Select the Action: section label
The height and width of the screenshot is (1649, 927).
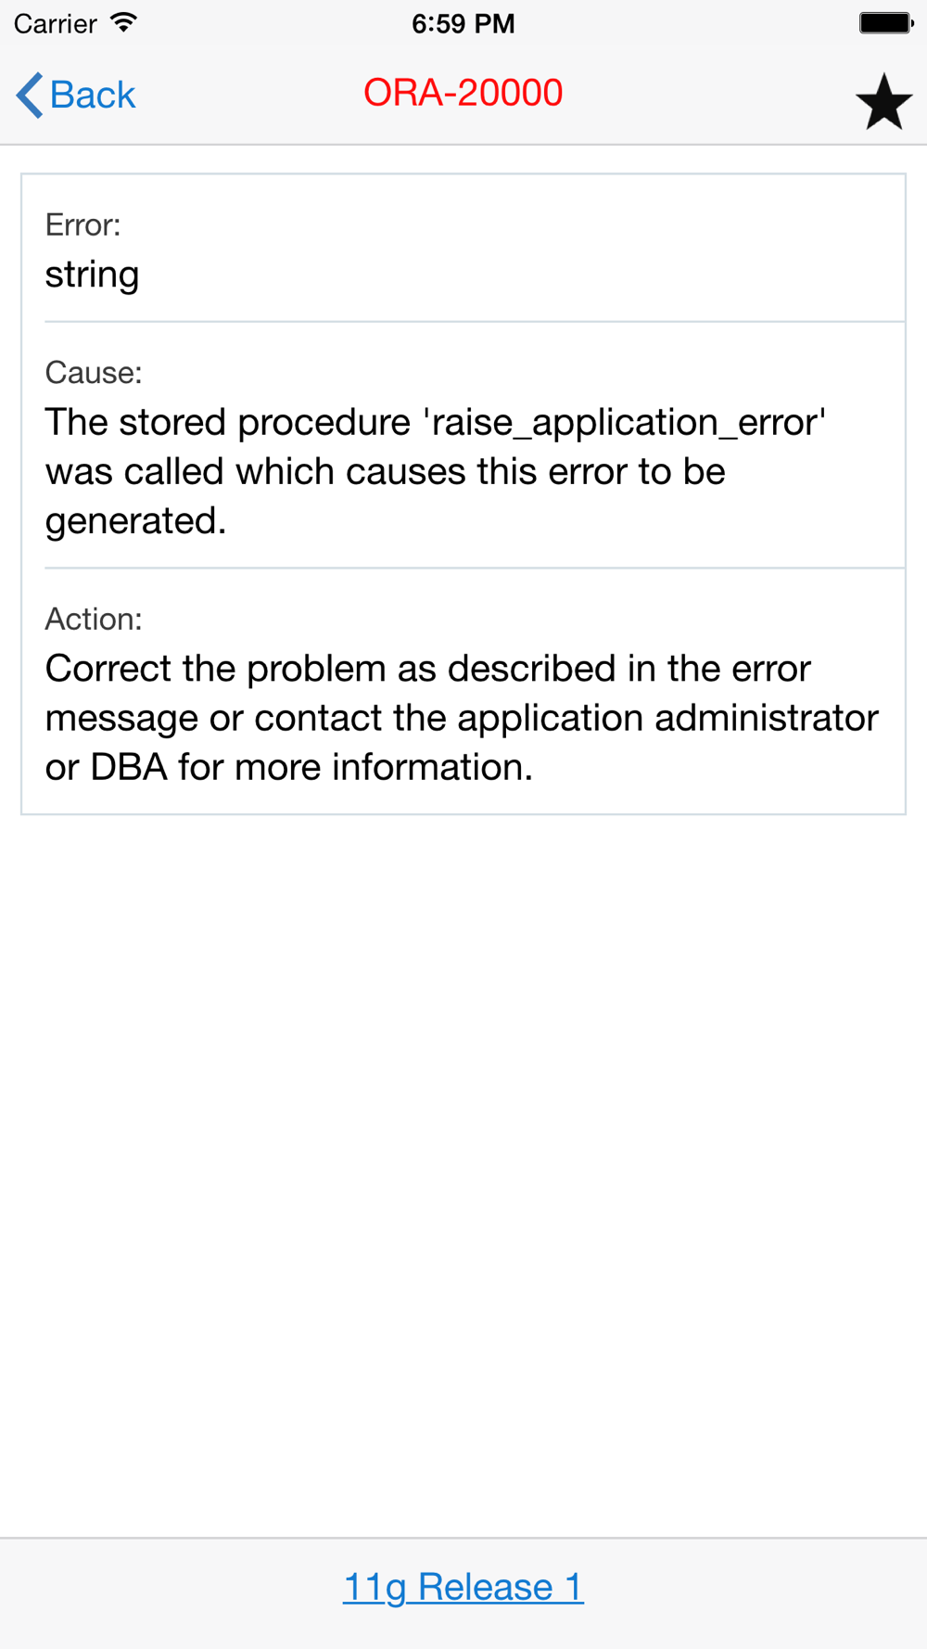(94, 619)
